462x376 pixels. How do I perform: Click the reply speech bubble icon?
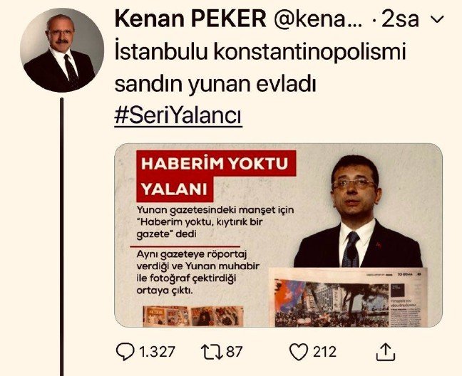125,352
